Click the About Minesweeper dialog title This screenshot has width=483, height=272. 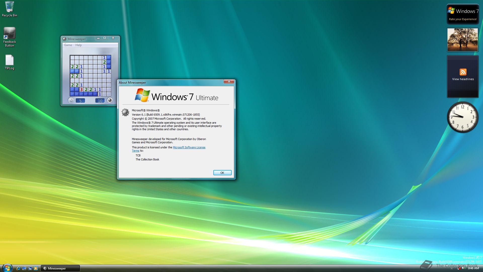coord(132,83)
